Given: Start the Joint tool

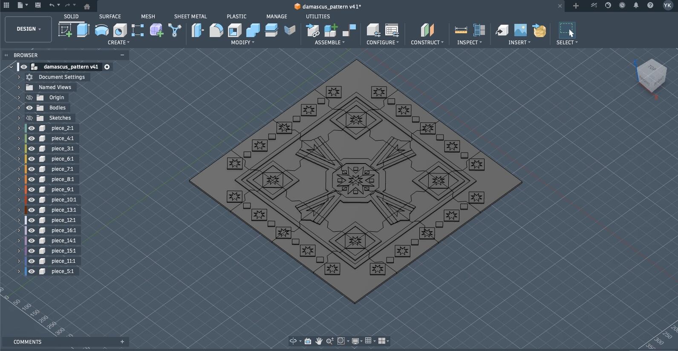Looking at the screenshot, I should pos(349,30).
